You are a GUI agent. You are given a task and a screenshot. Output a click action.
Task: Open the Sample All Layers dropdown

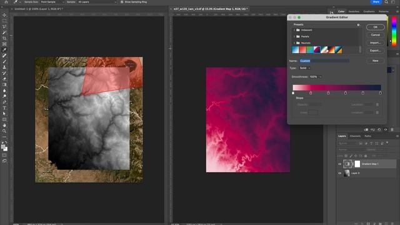pos(97,2)
